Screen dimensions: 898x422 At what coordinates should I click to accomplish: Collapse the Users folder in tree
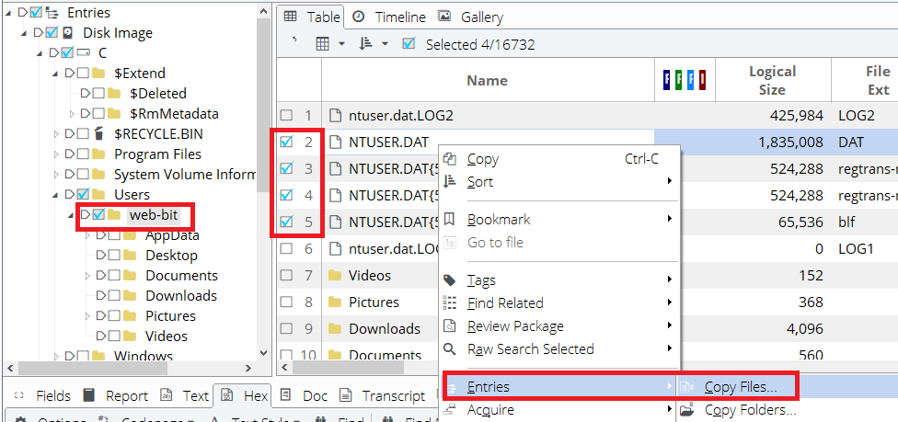56,195
